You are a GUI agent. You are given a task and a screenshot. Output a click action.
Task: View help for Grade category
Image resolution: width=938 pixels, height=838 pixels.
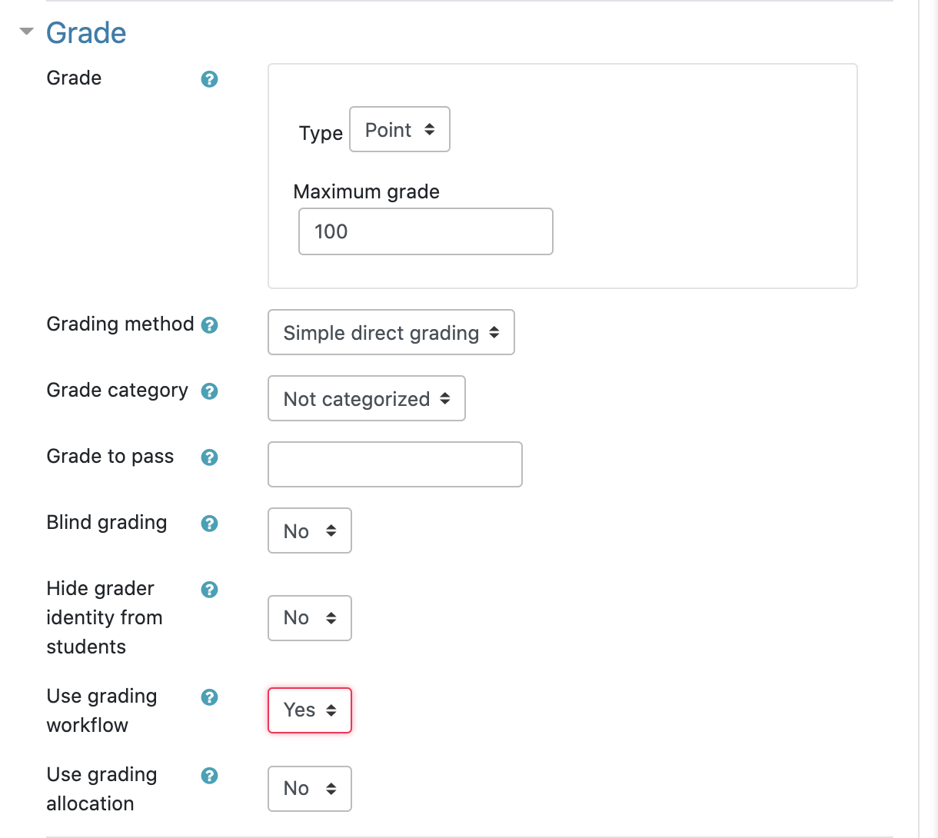[208, 391]
